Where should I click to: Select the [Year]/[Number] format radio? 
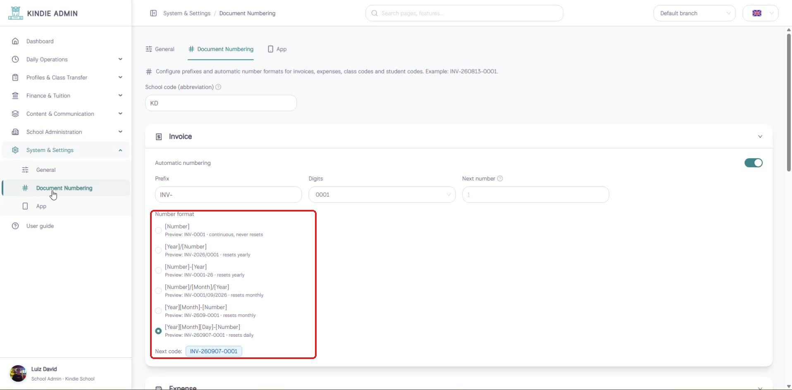158,250
